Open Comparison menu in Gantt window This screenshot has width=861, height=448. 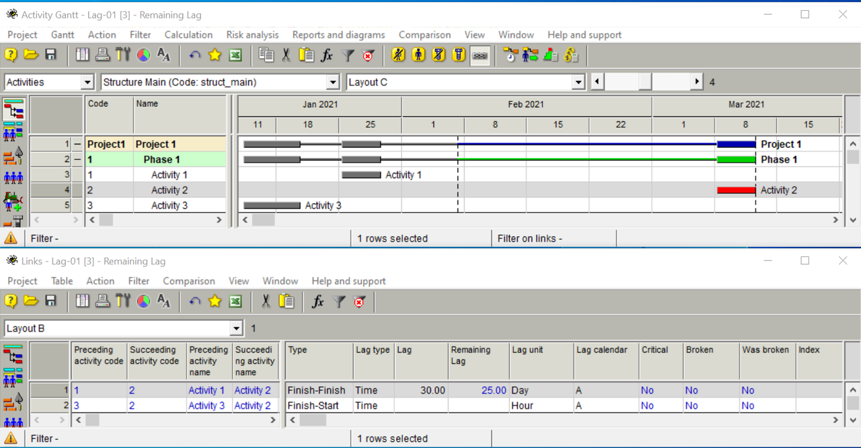click(x=424, y=35)
